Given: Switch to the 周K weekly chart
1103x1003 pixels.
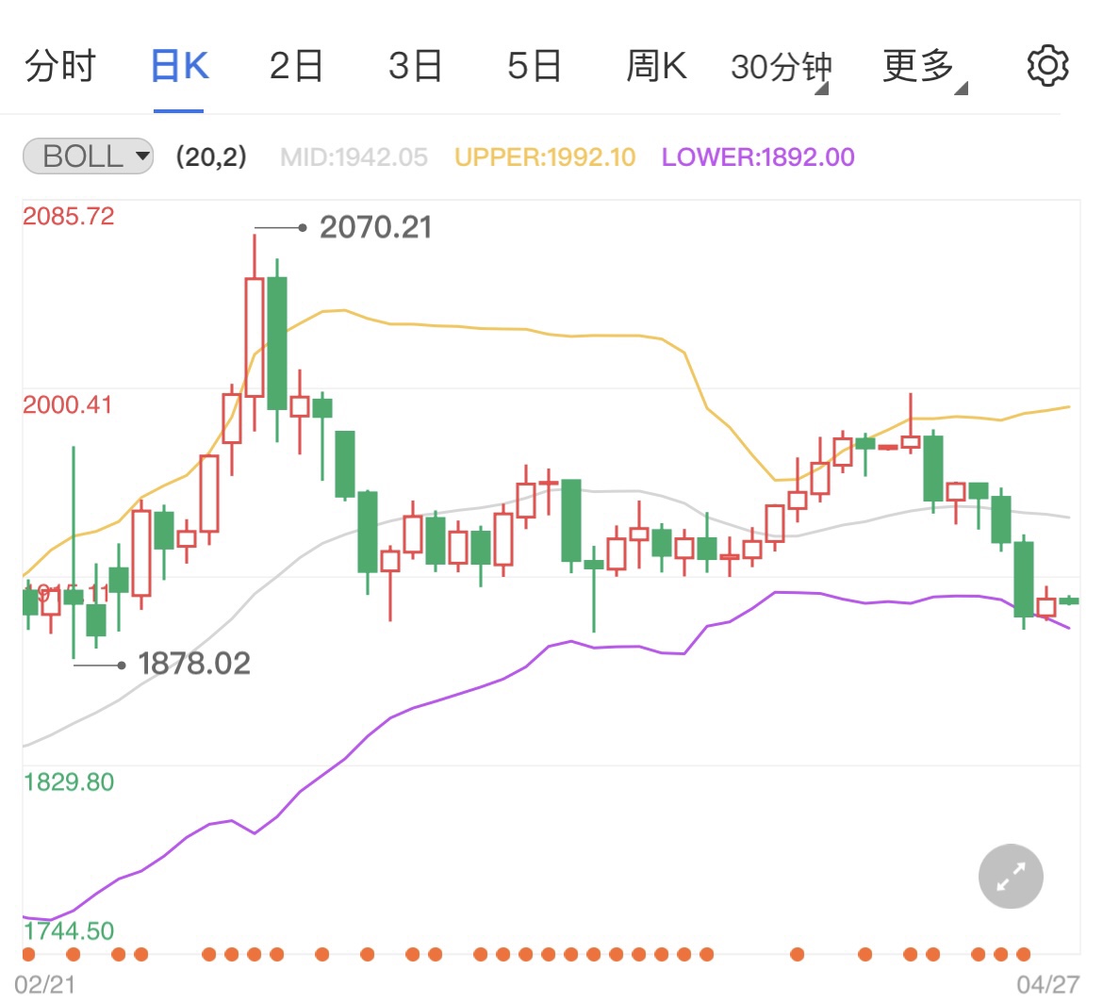Looking at the screenshot, I should 655,65.
